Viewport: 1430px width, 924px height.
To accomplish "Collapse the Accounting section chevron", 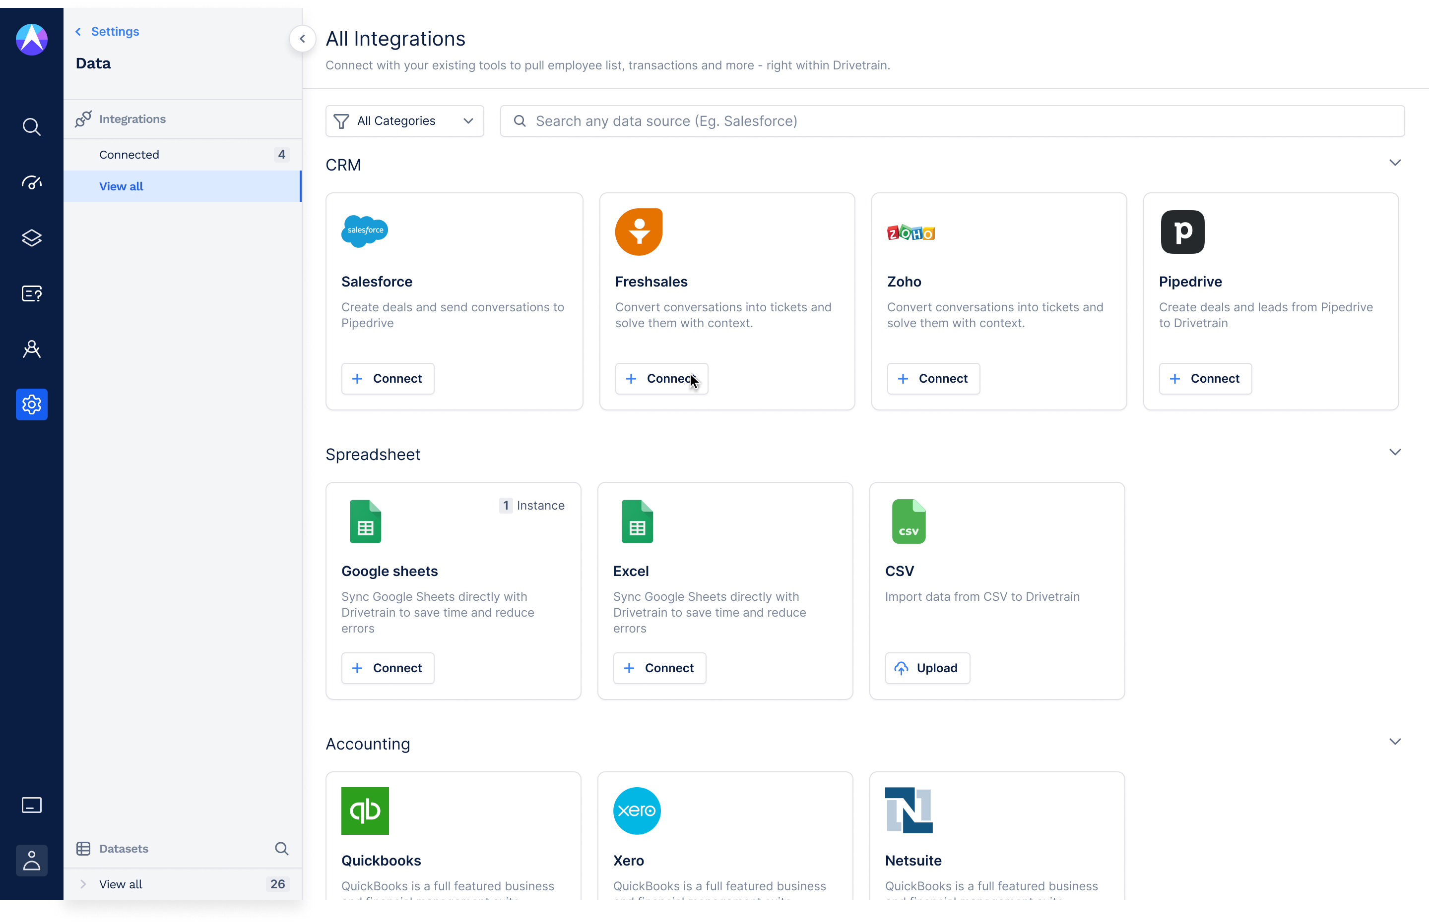I will [1395, 742].
